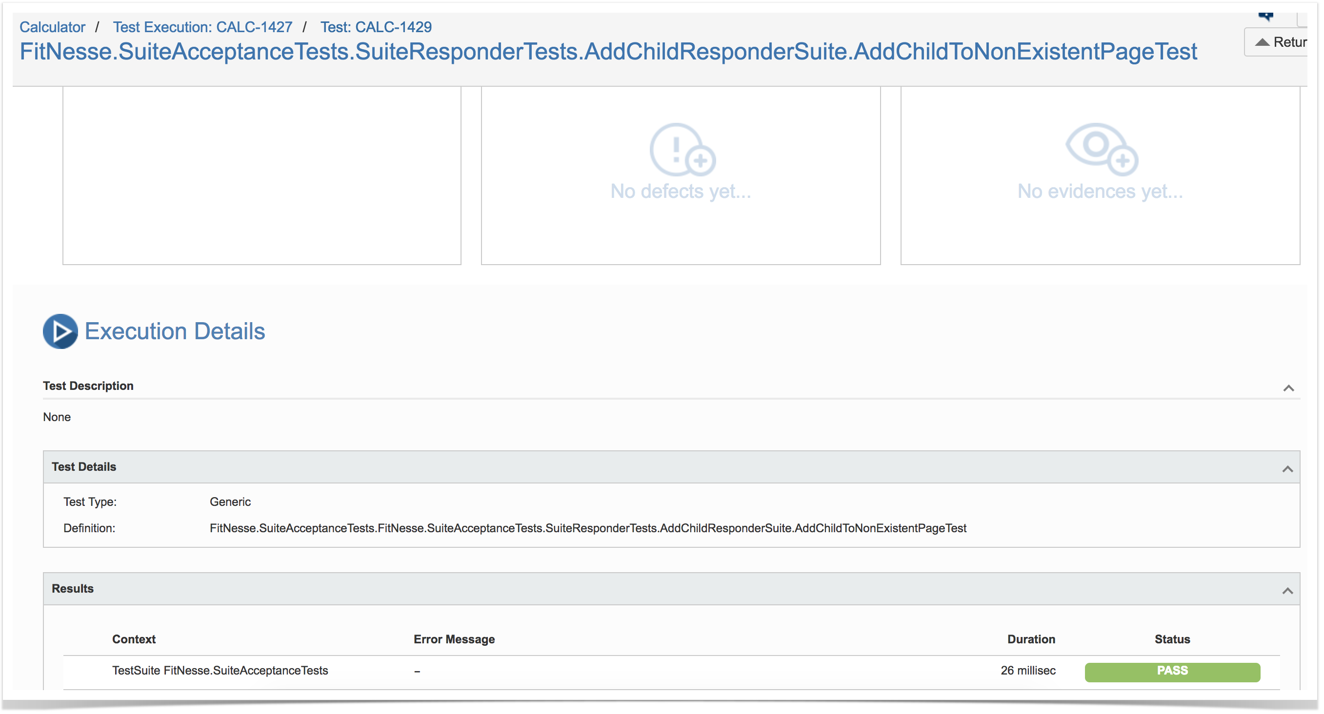This screenshot has height=714, width=1324.
Task: Click the Definition value text
Action: pos(587,529)
